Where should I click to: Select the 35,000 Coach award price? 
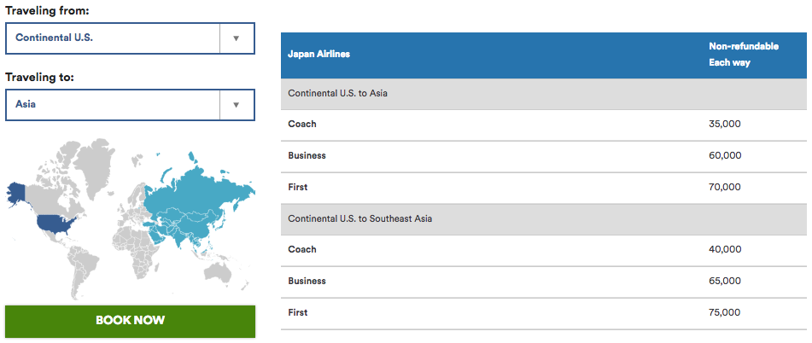click(x=725, y=125)
